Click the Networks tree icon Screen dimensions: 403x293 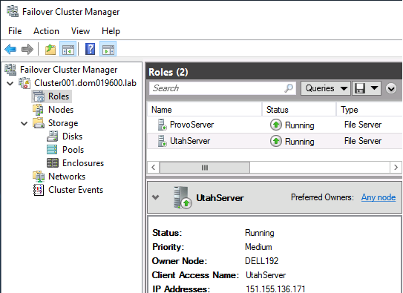39,177
